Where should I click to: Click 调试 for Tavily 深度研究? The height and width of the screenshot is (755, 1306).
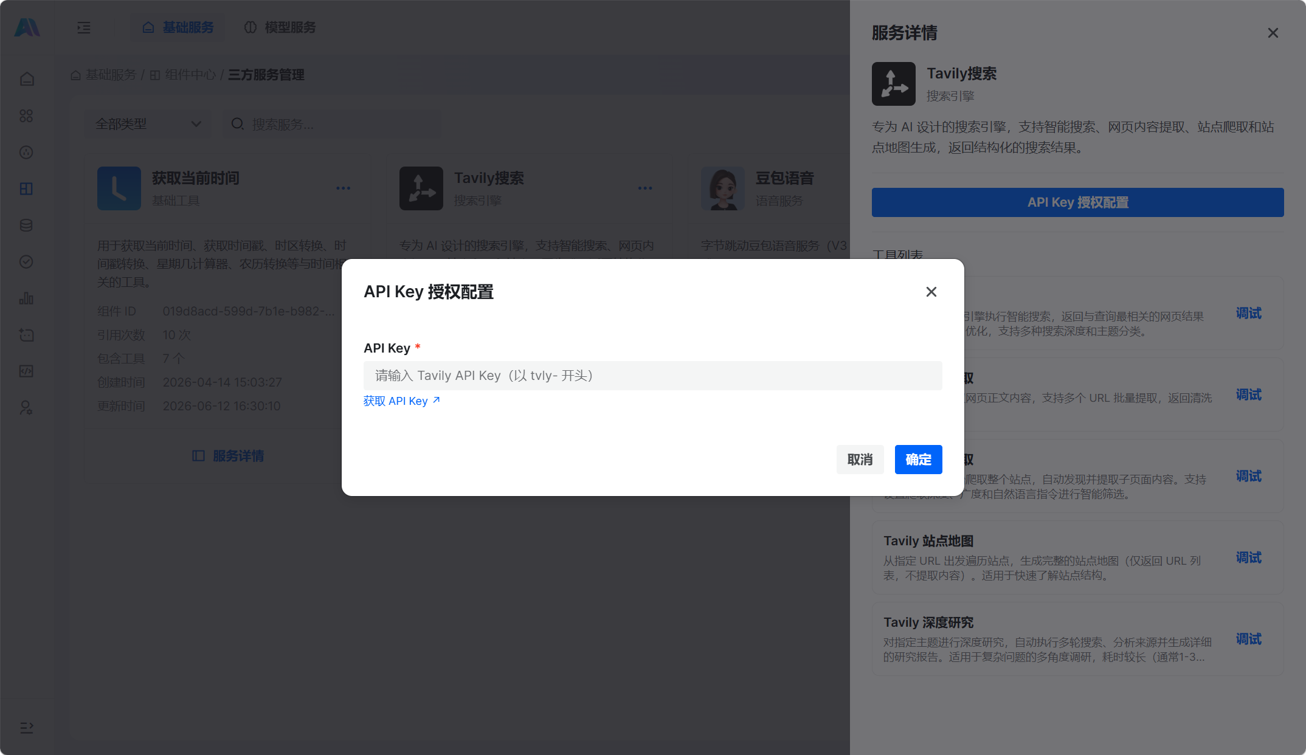[x=1249, y=639]
